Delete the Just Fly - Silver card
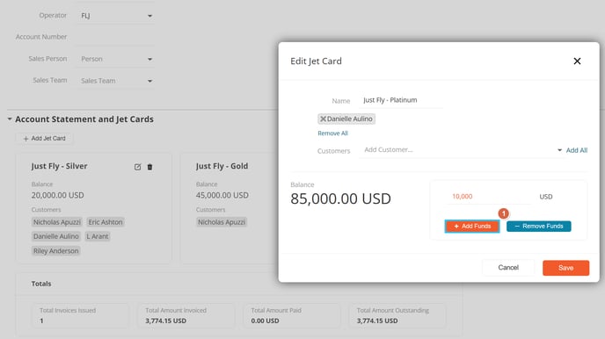This screenshot has height=339, width=605. 149,167
